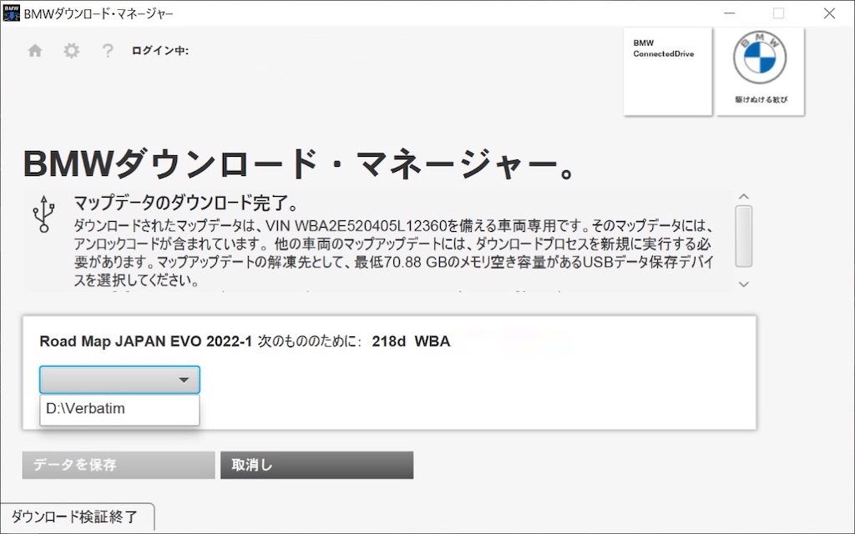855x534 pixels.
Task: Open settings with the gear icon
Action: point(71,50)
